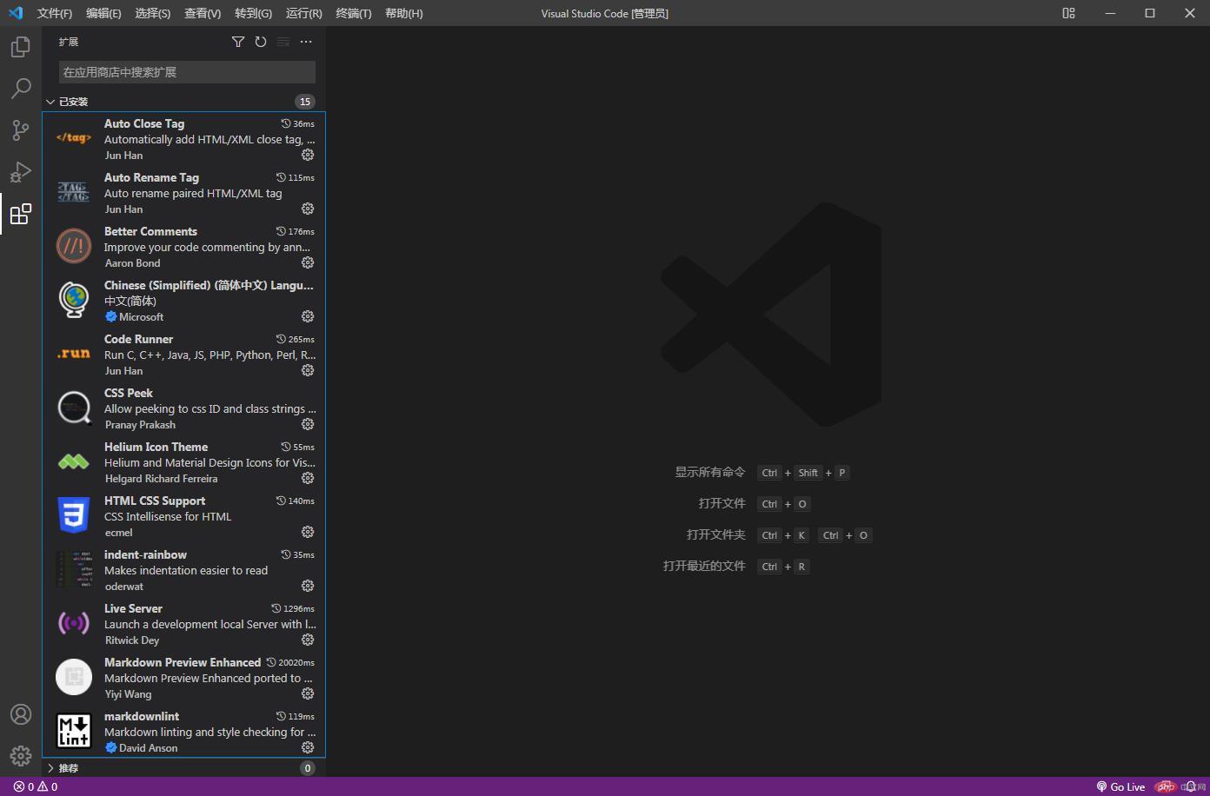Click the 显示所有命令 label
Image resolution: width=1210 pixels, height=796 pixels.
[x=710, y=472]
